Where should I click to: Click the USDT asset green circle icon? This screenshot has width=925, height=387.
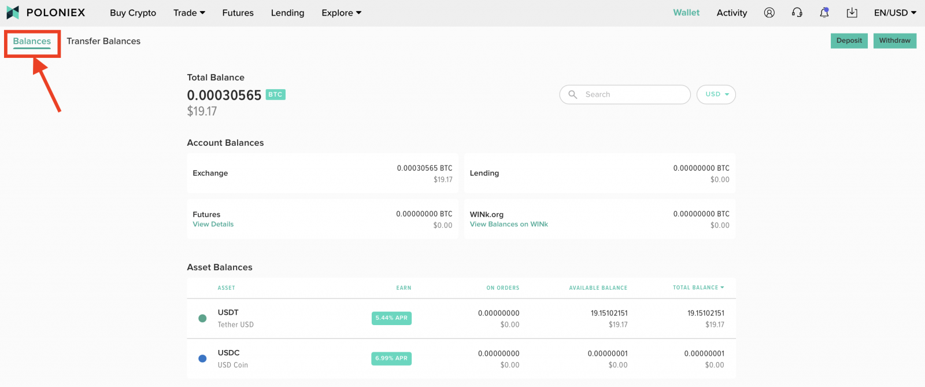coord(202,318)
